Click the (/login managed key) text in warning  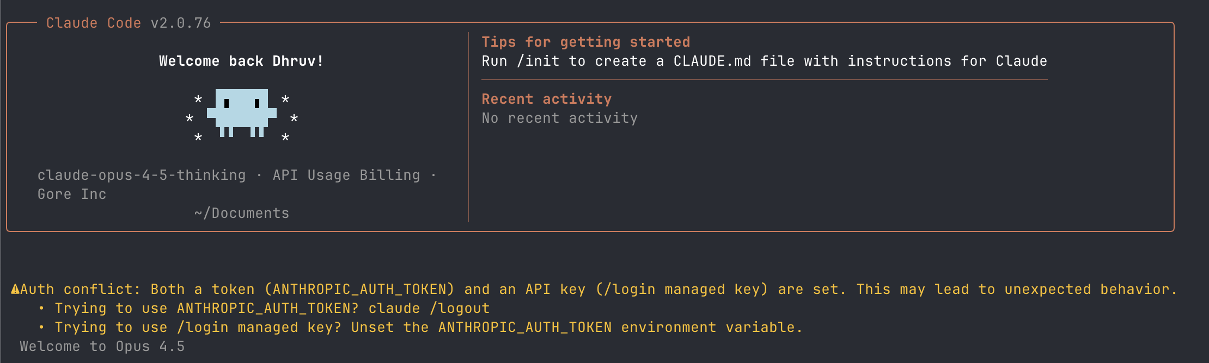point(681,289)
